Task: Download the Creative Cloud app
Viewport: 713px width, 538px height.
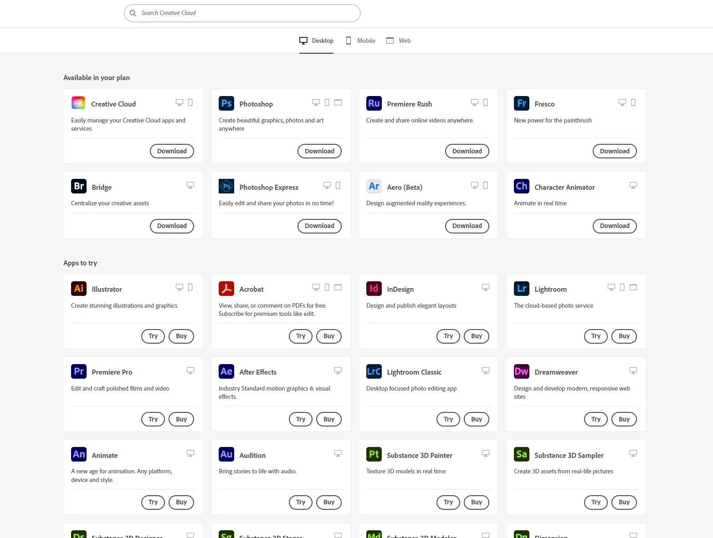Action: 172,151
